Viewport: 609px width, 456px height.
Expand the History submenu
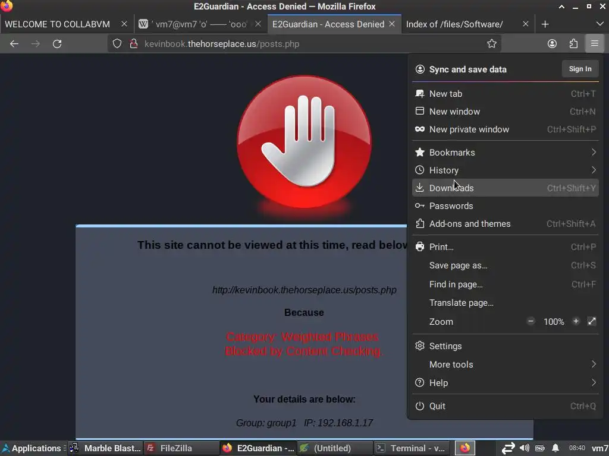tap(506, 170)
